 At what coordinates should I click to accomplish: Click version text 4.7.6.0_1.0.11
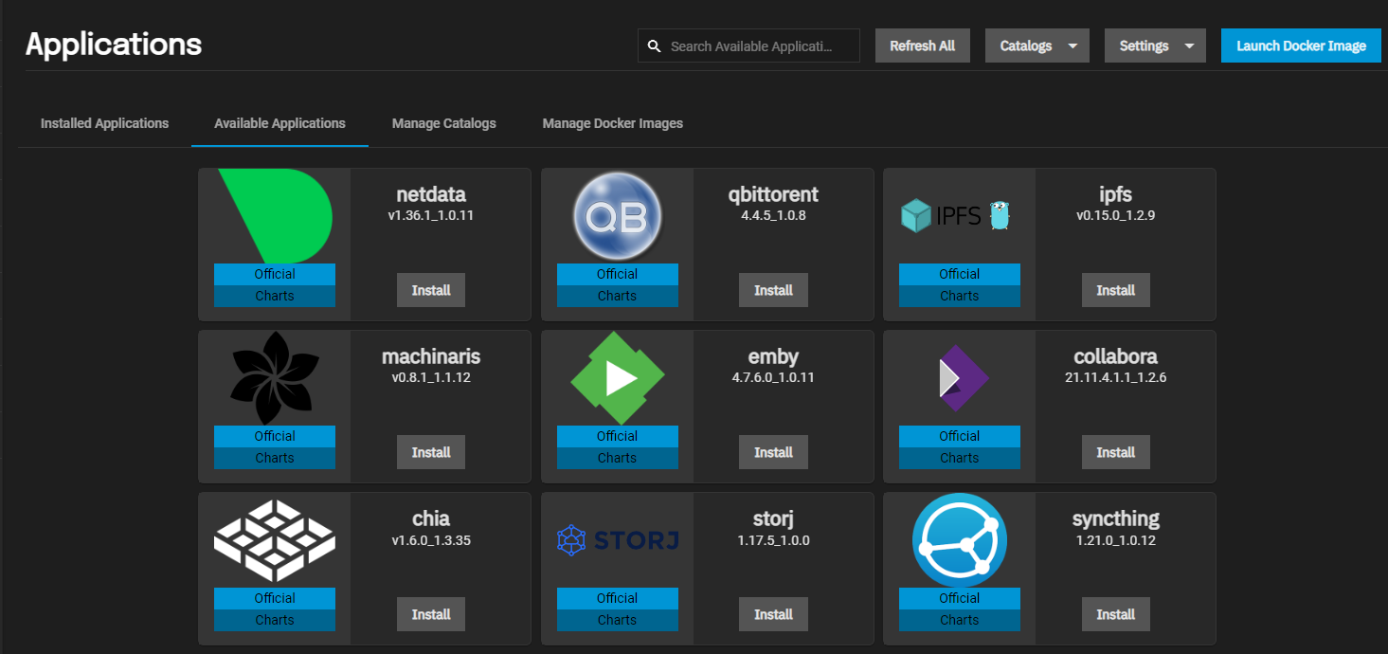773,377
